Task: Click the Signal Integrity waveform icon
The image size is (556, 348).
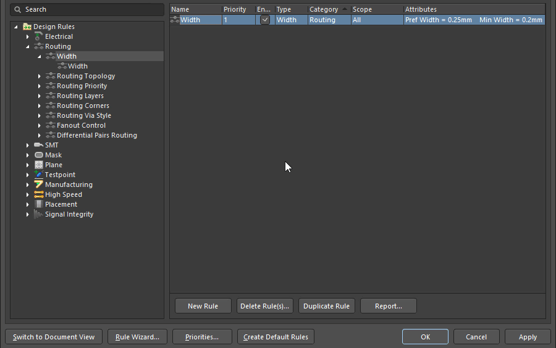Action: tap(39, 214)
